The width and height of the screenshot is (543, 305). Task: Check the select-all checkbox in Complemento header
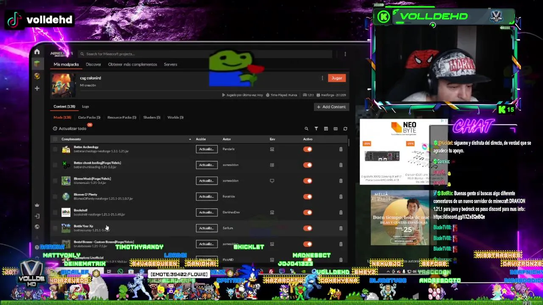tap(55, 139)
